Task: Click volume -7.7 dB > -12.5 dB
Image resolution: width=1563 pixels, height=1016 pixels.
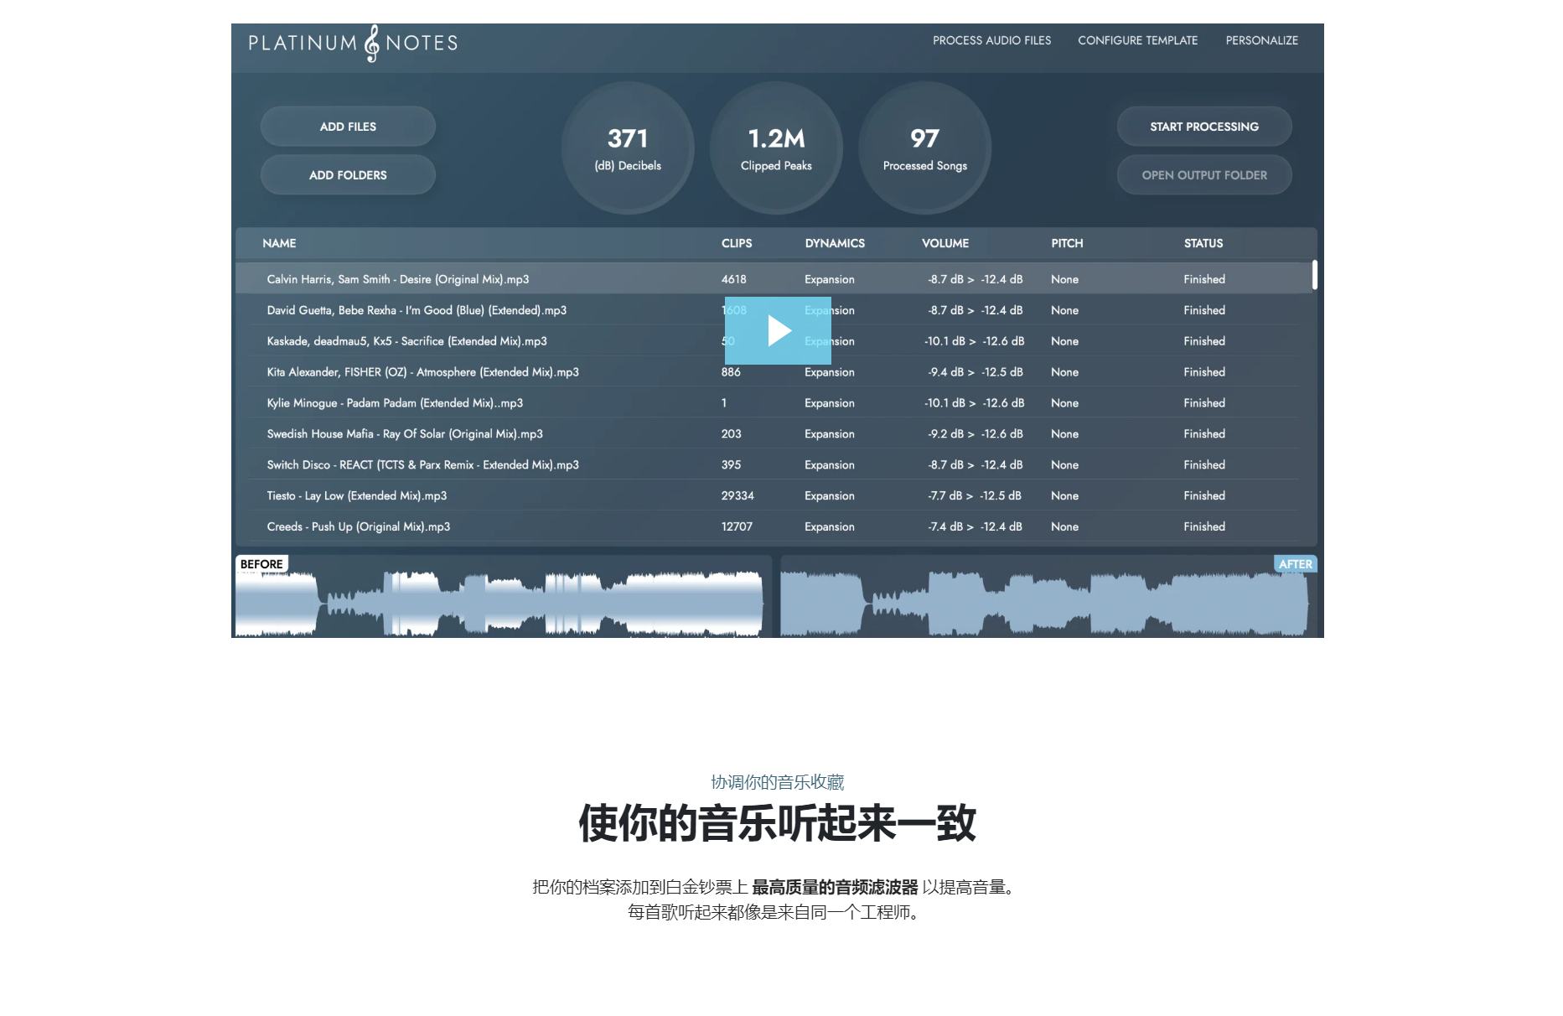Action: click(975, 496)
